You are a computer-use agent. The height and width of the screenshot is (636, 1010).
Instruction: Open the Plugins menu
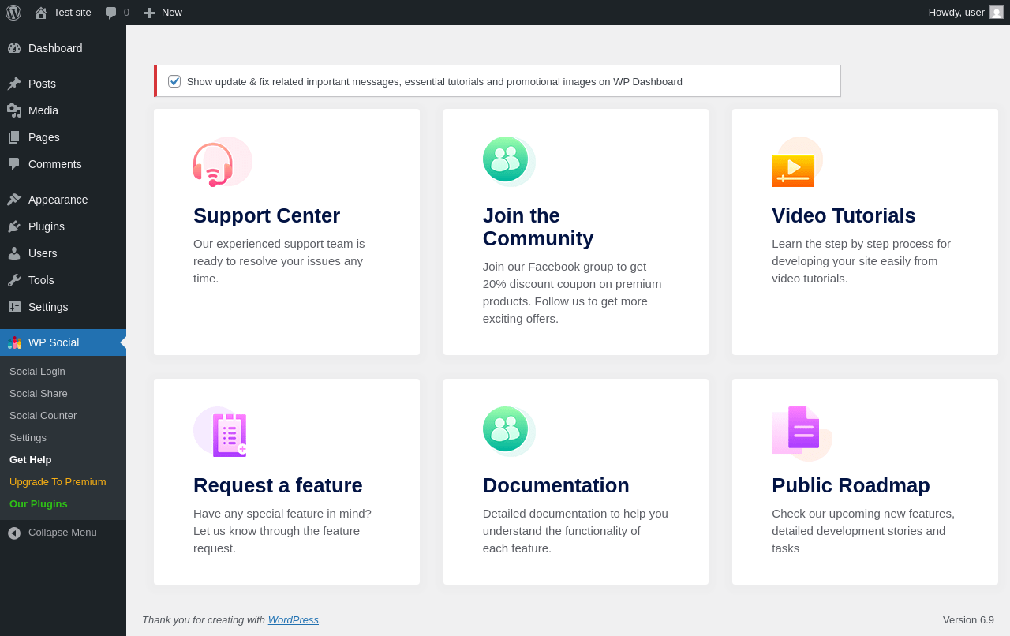pos(47,226)
